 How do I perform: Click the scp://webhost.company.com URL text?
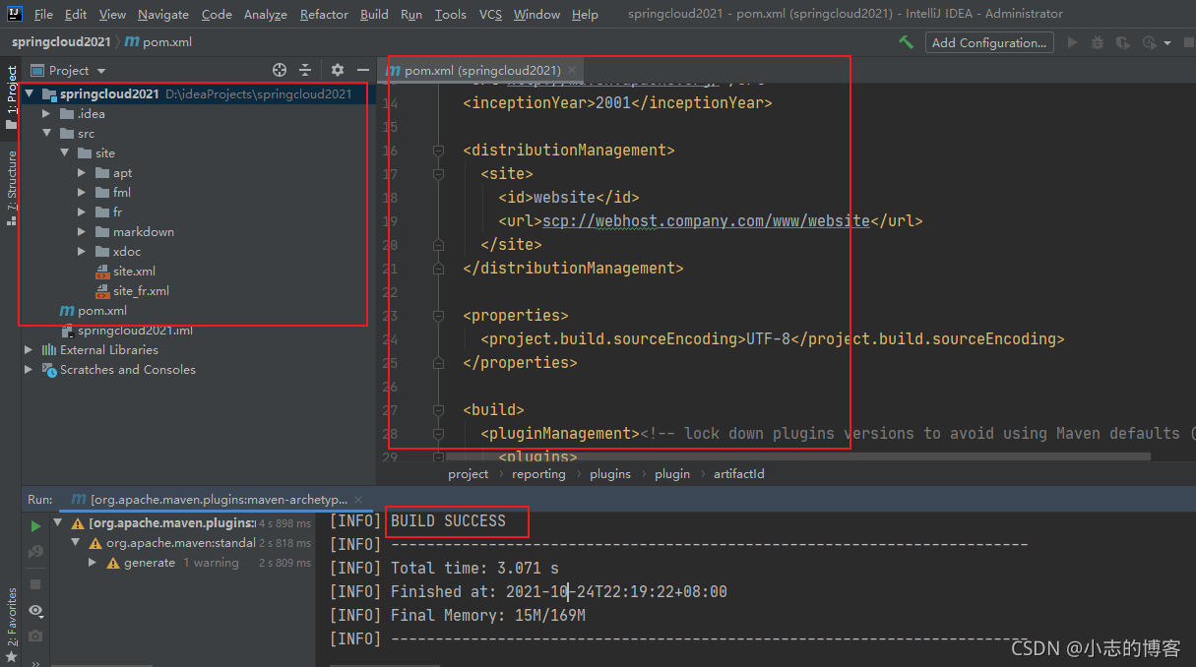706,221
